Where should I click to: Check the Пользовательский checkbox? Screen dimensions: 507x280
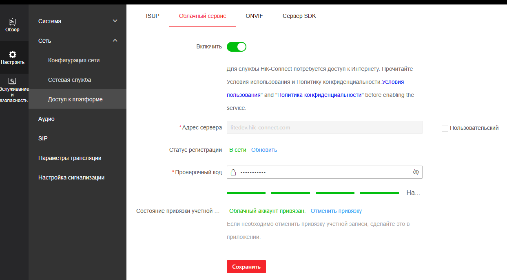445,128
